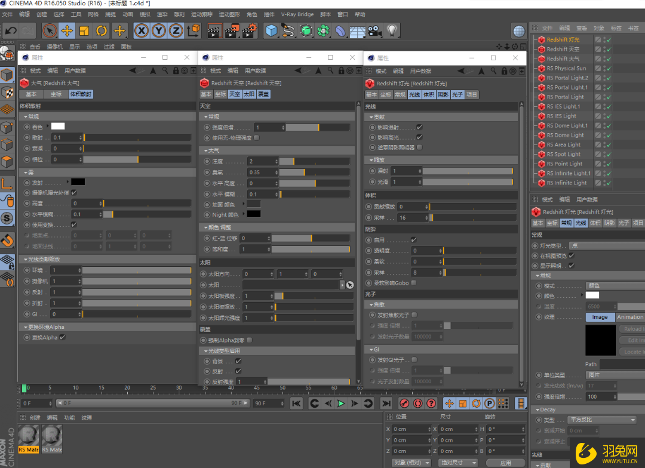
Task: Go to end of timeline
Action: [x=386, y=404]
